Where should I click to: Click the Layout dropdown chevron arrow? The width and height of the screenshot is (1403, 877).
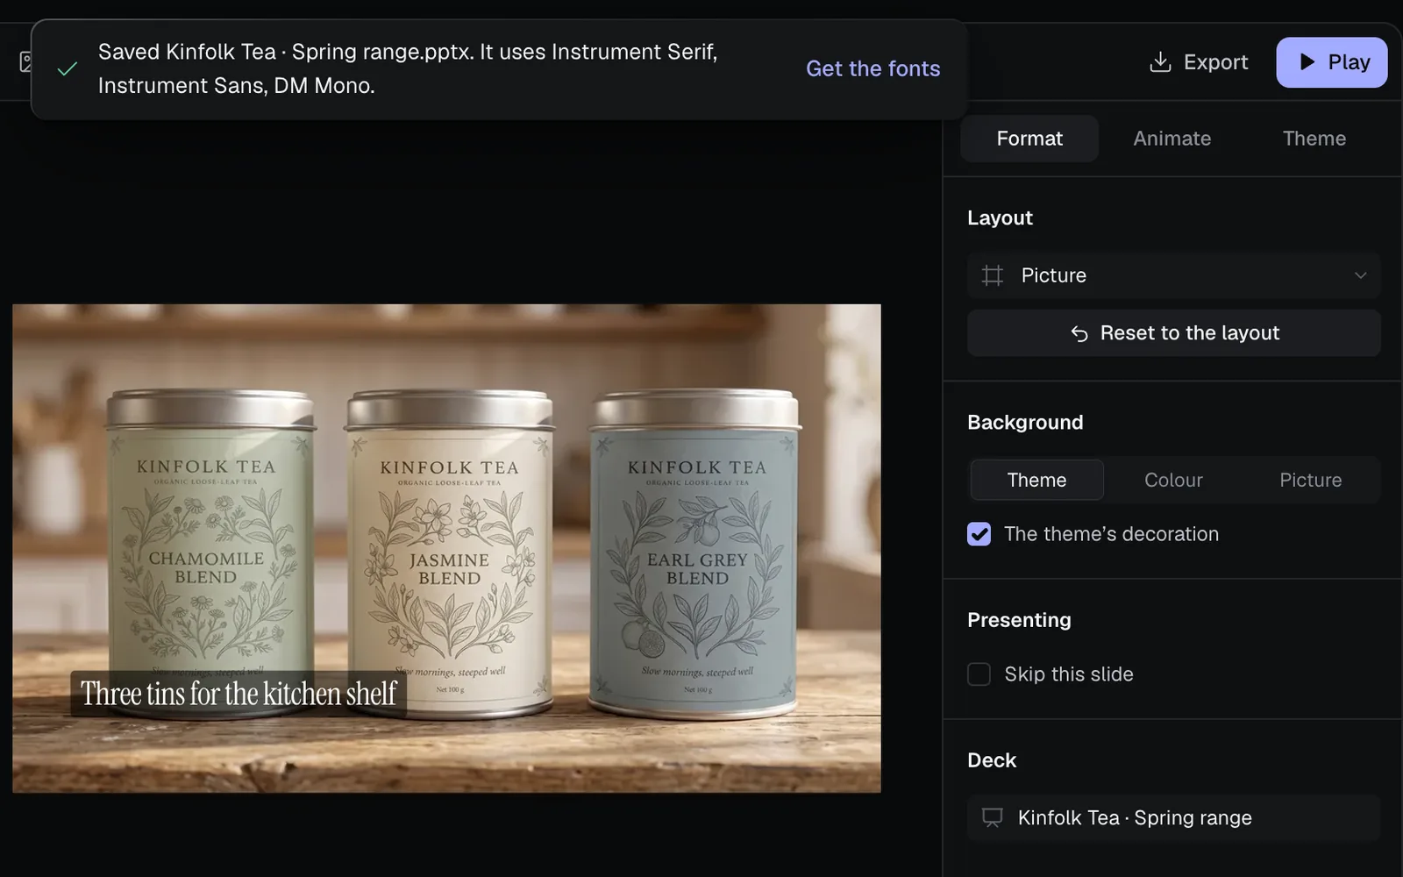[1360, 275]
